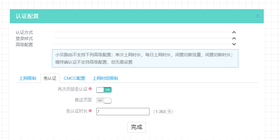This screenshot has width=280, height=140.
Task: Select the 免认证 tab
Action: pos(50,78)
